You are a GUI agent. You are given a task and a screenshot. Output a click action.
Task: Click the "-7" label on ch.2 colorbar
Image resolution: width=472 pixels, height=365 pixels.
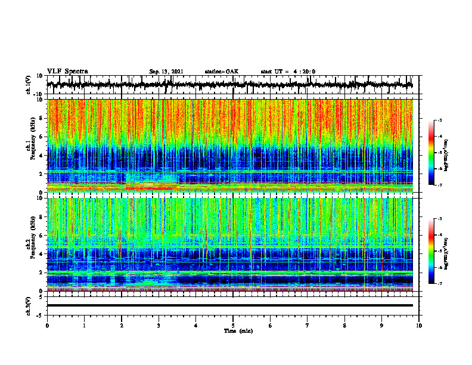(440, 284)
